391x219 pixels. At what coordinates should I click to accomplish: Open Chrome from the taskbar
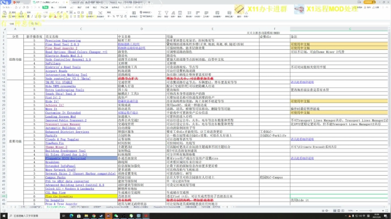(x=94, y=216)
